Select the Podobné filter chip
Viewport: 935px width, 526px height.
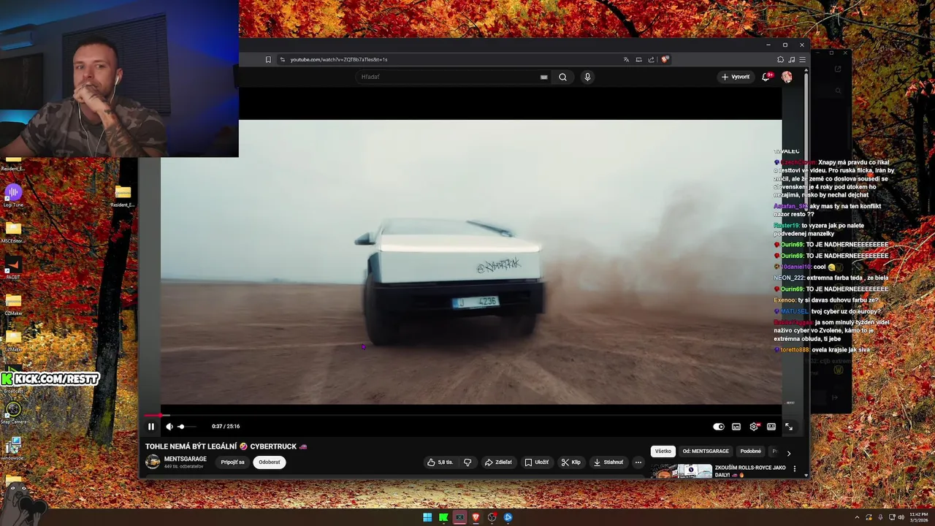[x=750, y=451]
